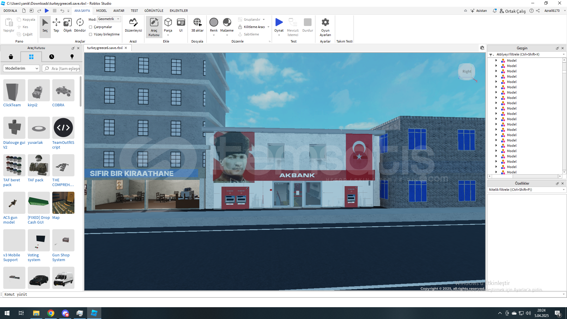This screenshot has height=319, width=567.
Task: Open Google Chrome from taskbar
Action: tap(51, 313)
